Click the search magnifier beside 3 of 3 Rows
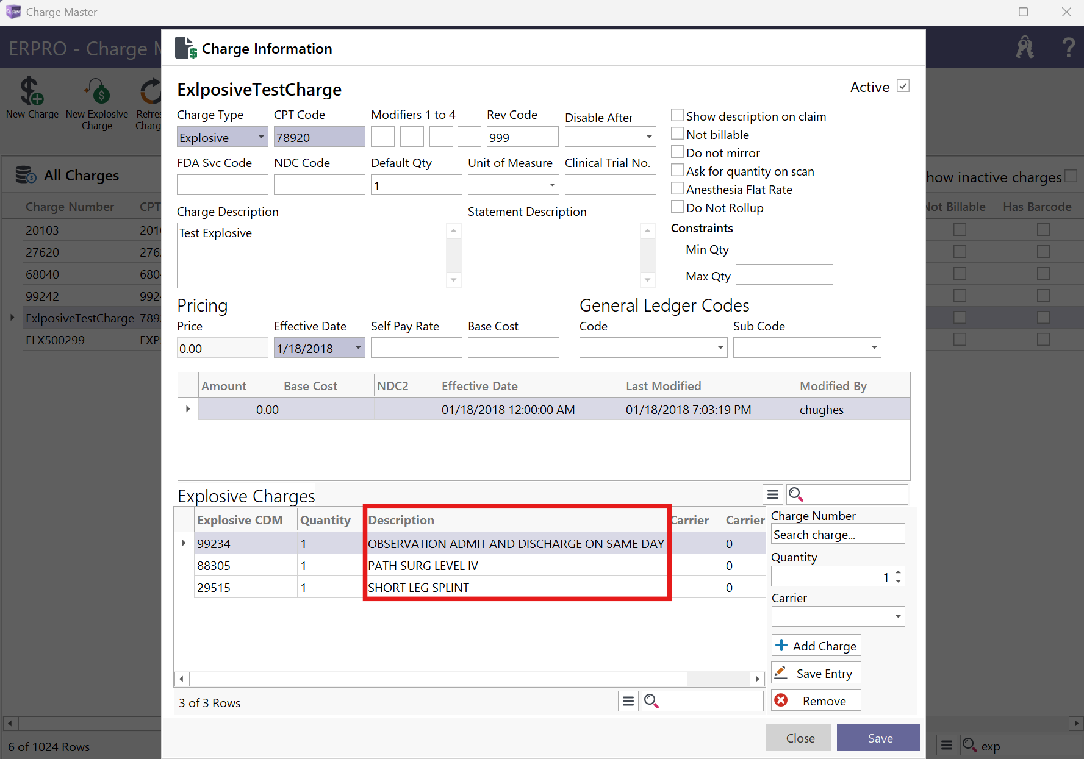The width and height of the screenshot is (1084, 759). (x=651, y=701)
